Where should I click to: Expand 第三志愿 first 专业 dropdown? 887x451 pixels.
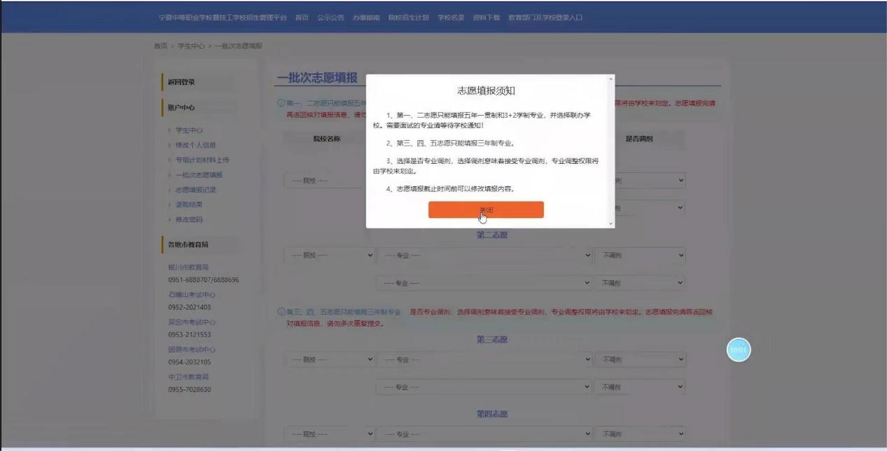click(x=485, y=359)
